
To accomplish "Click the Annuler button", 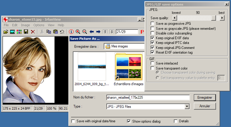I will tap(205, 106).
